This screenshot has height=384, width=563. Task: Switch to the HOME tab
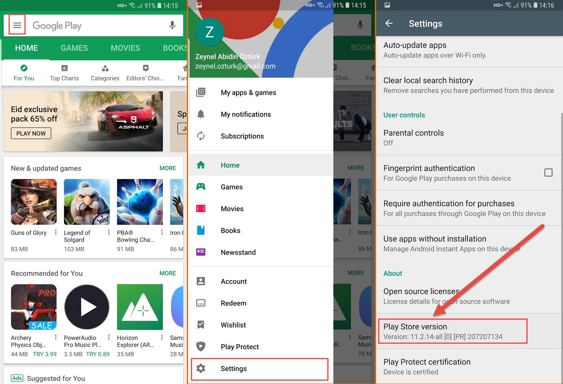tap(26, 48)
